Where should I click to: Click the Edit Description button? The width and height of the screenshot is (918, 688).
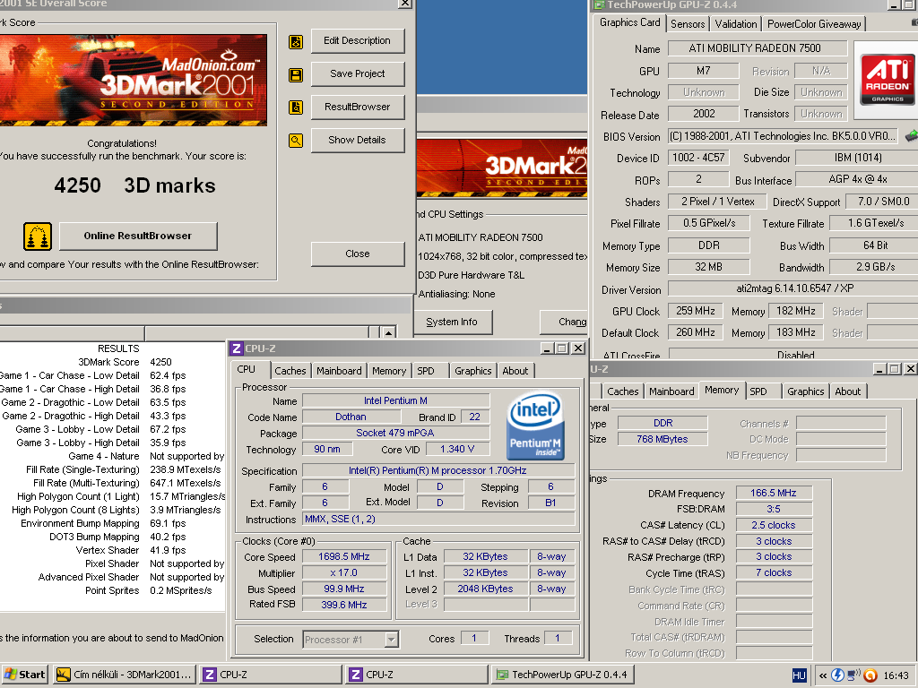point(357,41)
